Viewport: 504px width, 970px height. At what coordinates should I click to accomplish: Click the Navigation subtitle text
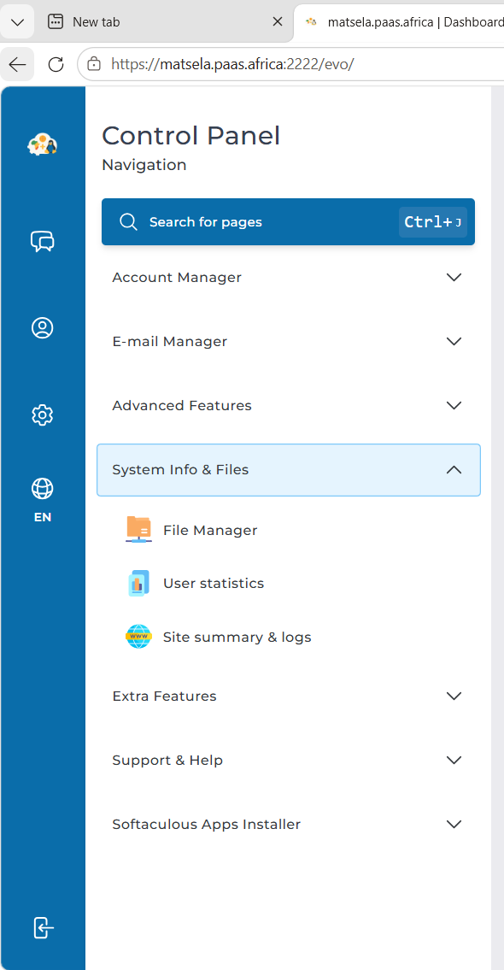144,165
